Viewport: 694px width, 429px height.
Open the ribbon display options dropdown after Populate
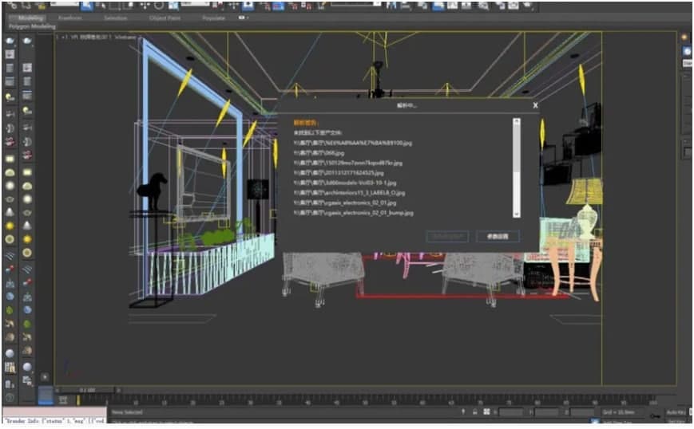point(243,17)
